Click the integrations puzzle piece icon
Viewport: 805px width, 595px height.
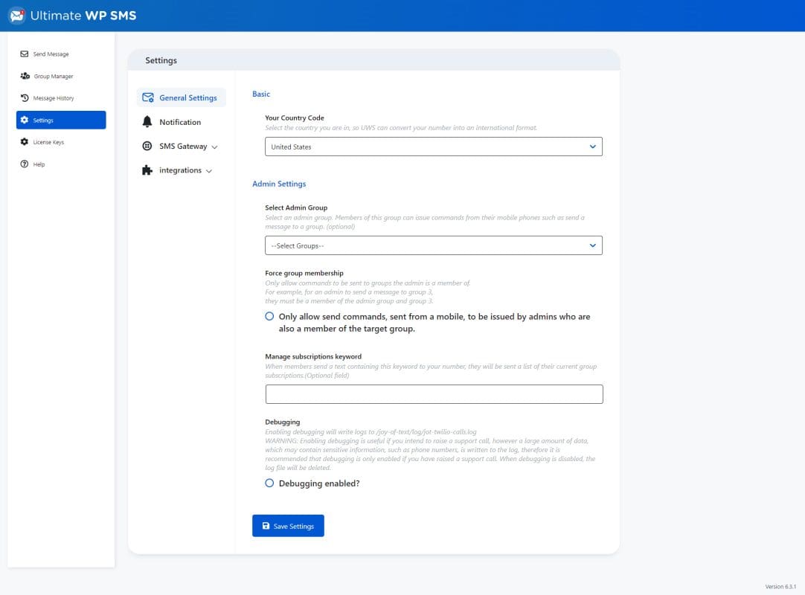(147, 170)
